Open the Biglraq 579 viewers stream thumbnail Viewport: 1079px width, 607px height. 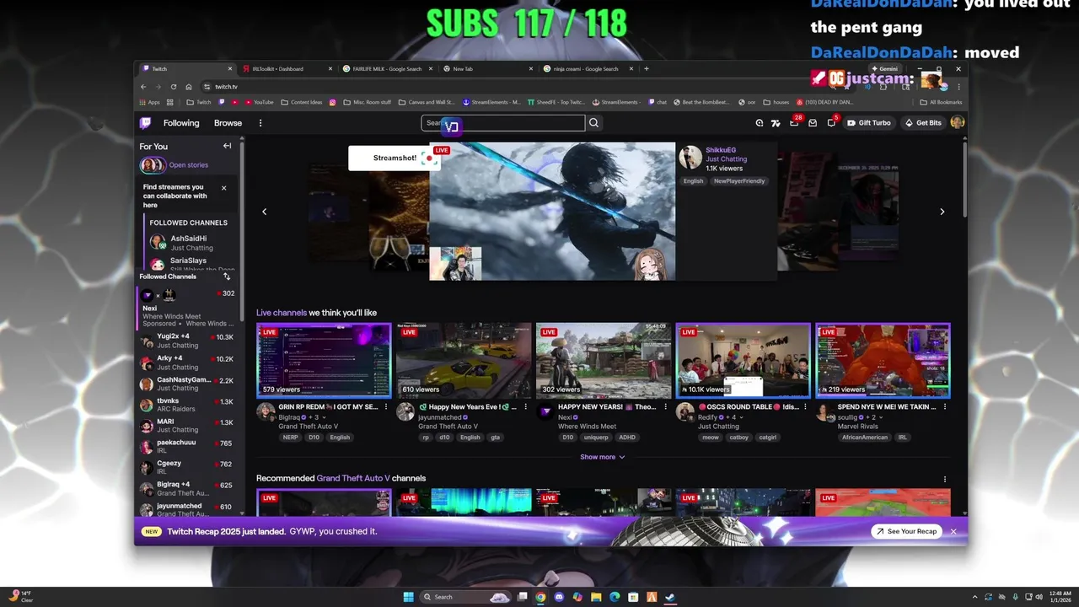pyautogui.click(x=324, y=360)
